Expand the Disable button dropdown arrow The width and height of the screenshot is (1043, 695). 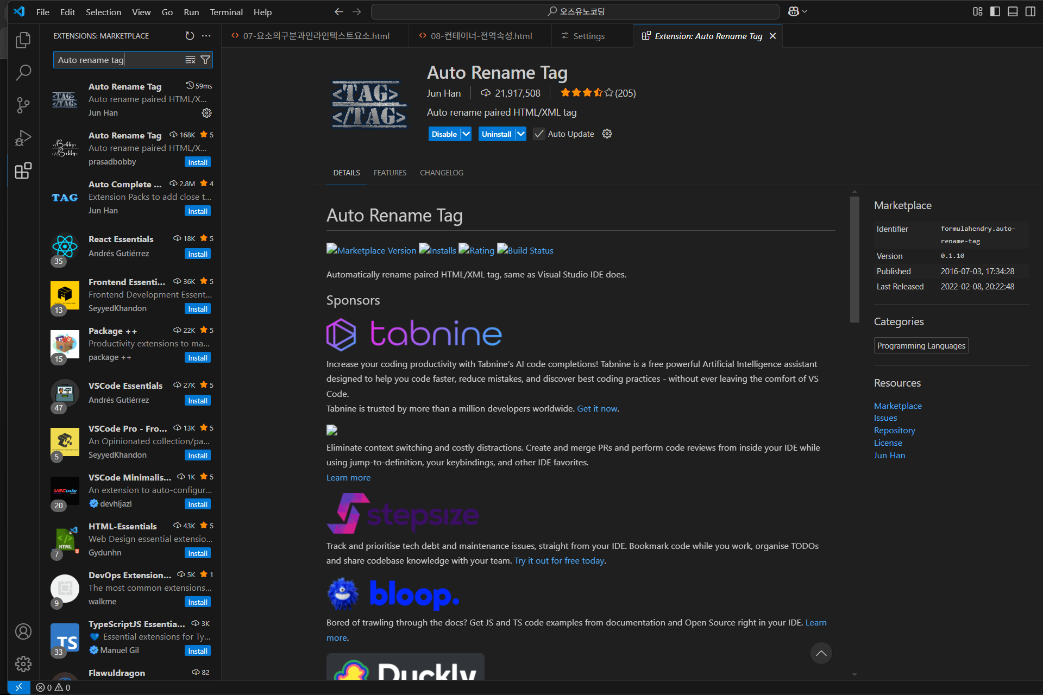[466, 134]
